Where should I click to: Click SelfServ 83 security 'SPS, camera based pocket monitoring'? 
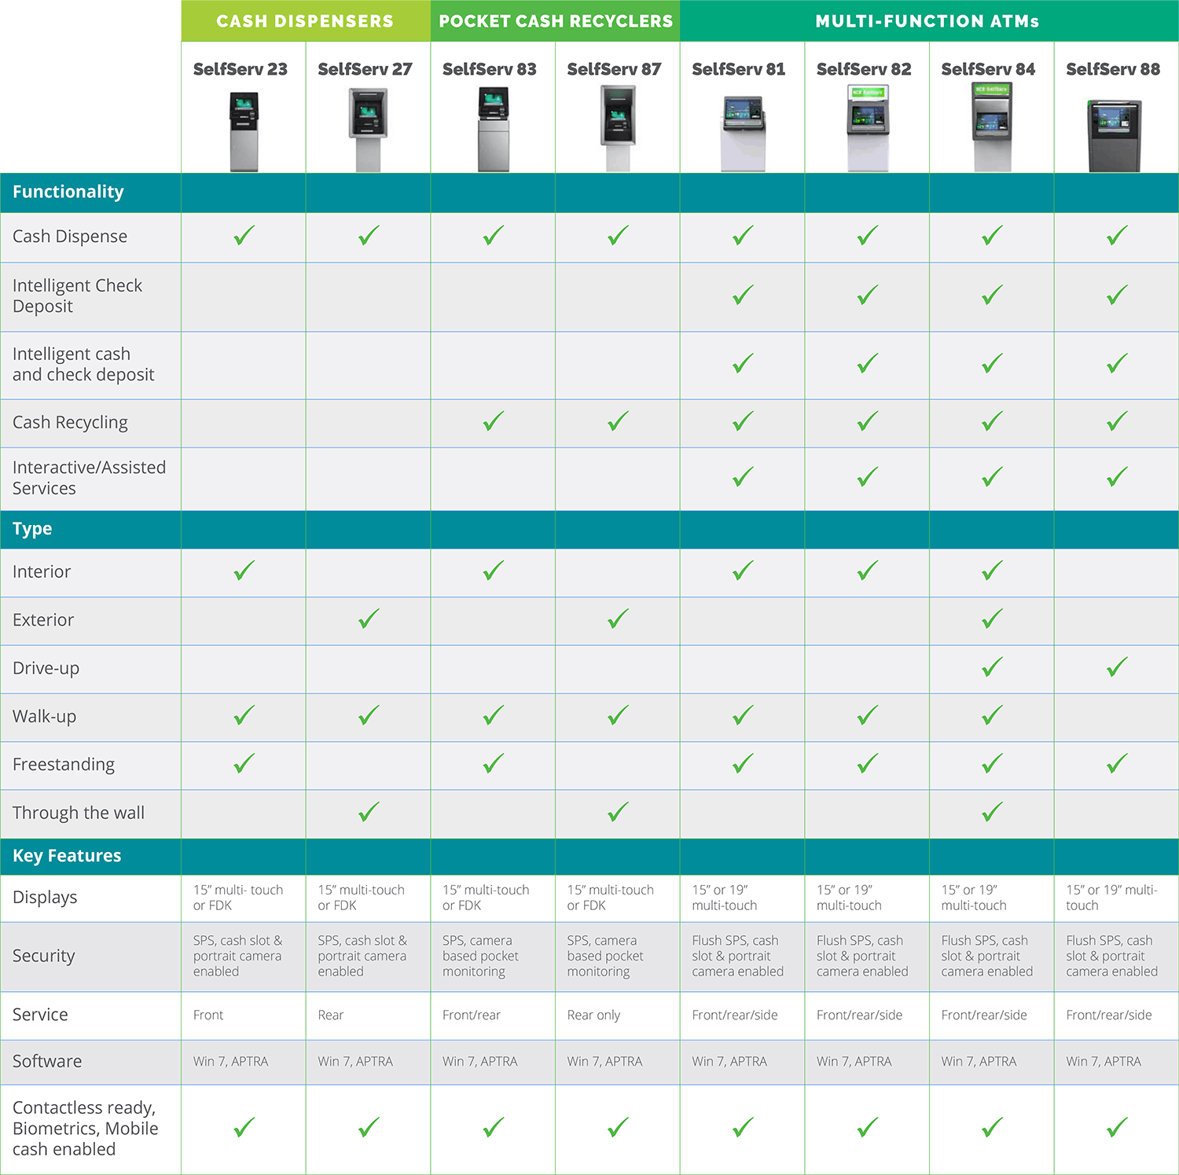(480, 957)
